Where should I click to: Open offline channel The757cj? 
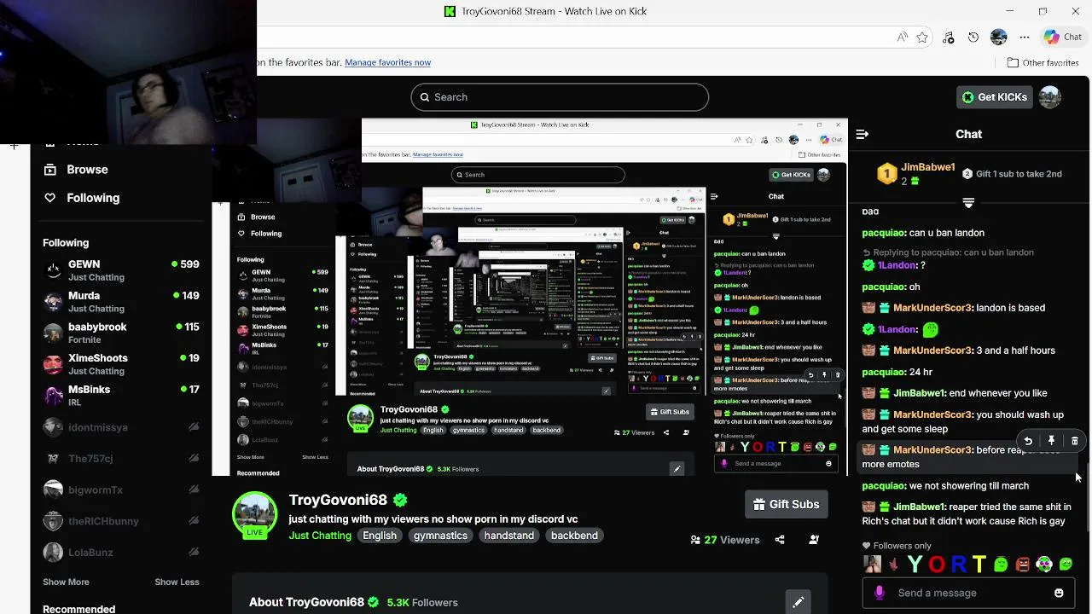120,458
